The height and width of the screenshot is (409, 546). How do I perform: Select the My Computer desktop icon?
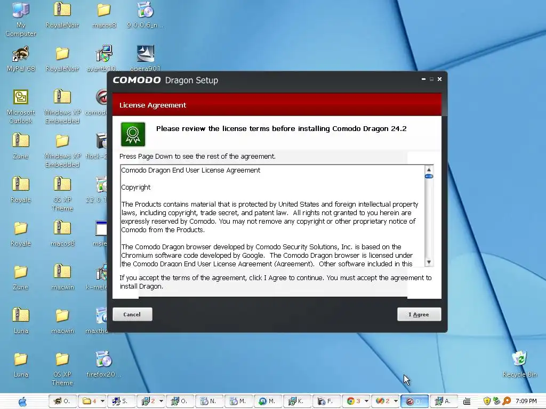coord(21,18)
